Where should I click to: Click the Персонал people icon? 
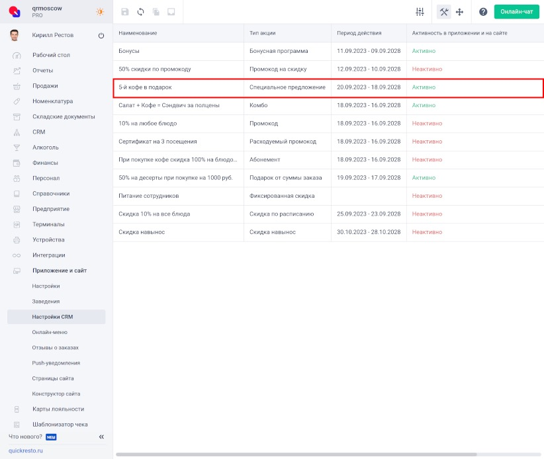point(17,179)
